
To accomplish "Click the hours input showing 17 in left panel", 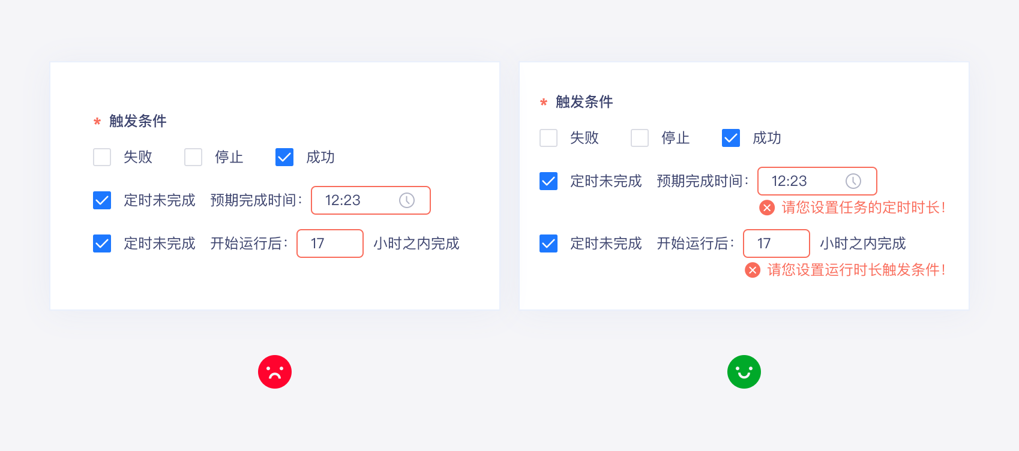I will [x=330, y=243].
